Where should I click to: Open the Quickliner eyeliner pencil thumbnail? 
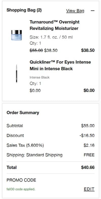pyautogui.click(x=17, y=74)
